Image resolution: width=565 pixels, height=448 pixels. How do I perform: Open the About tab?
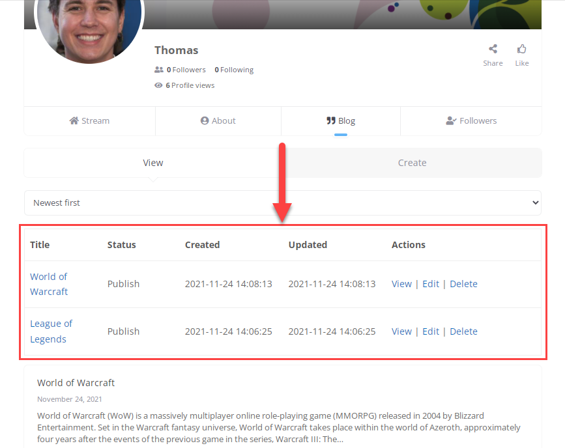pos(218,120)
